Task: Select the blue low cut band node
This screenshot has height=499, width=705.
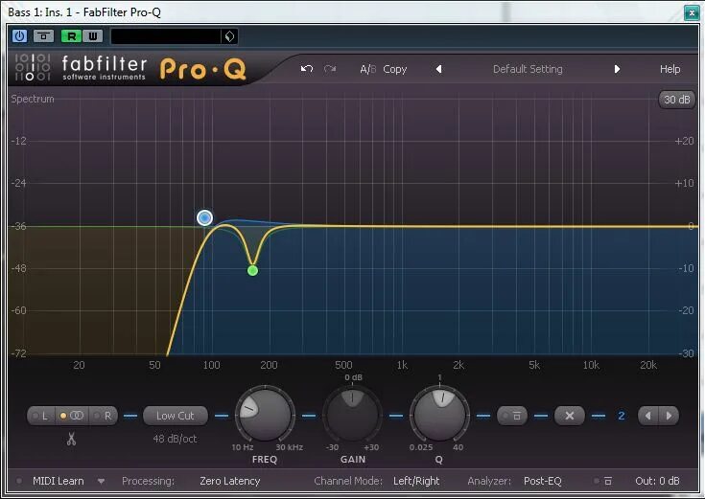Action: (204, 217)
